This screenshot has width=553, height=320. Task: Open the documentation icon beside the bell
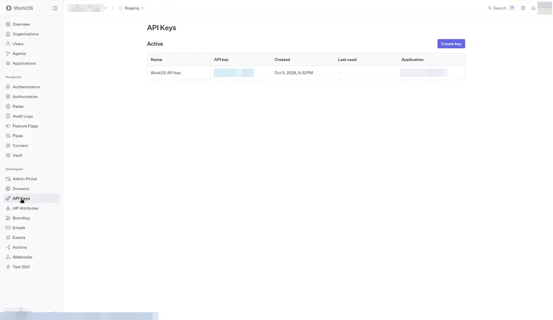(x=523, y=8)
